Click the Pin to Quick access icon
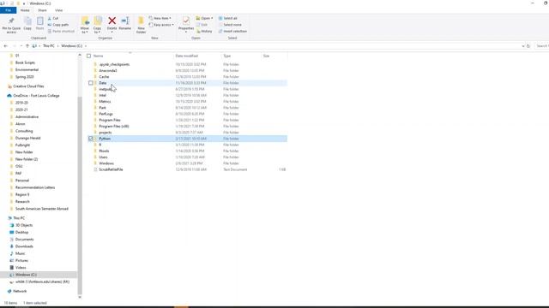 [11, 21]
